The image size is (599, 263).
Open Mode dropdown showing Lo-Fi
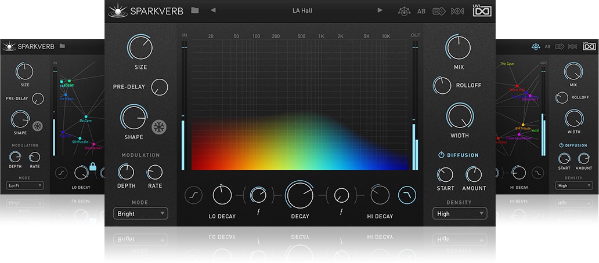(x=25, y=185)
